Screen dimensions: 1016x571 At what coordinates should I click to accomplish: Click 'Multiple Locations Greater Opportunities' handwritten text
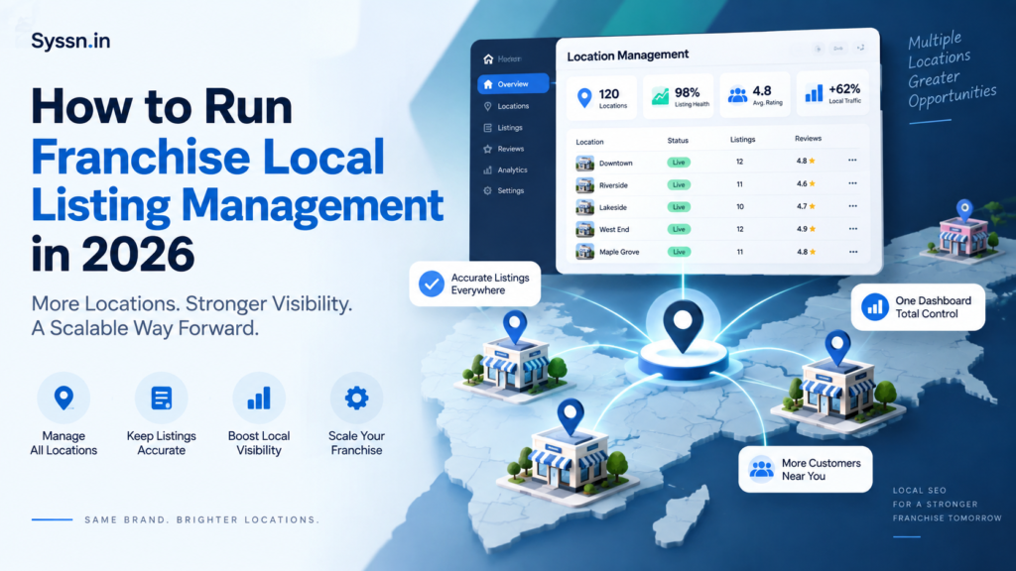[952, 69]
